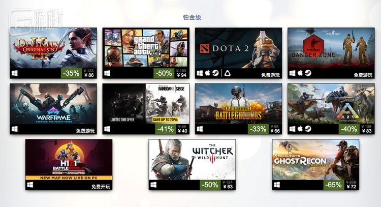Click the VR triangle icon under DOTA 2

tap(228, 73)
